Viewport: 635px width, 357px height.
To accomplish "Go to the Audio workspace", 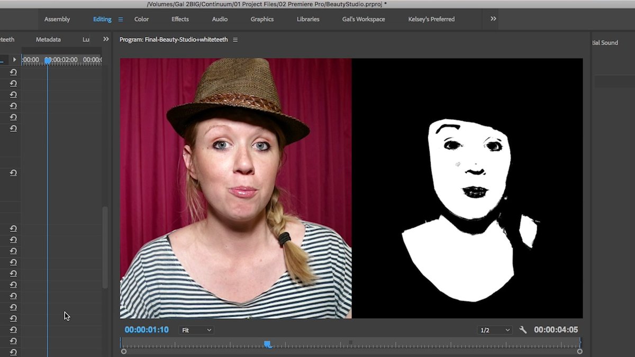I will coord(220,19).
